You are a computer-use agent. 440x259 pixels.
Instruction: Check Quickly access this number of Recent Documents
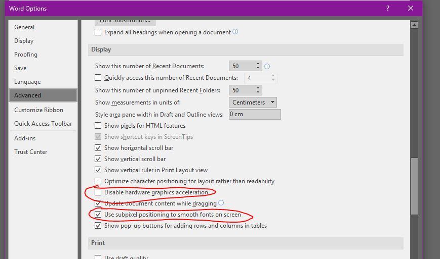pyautogui.click(x=98, y=77)
